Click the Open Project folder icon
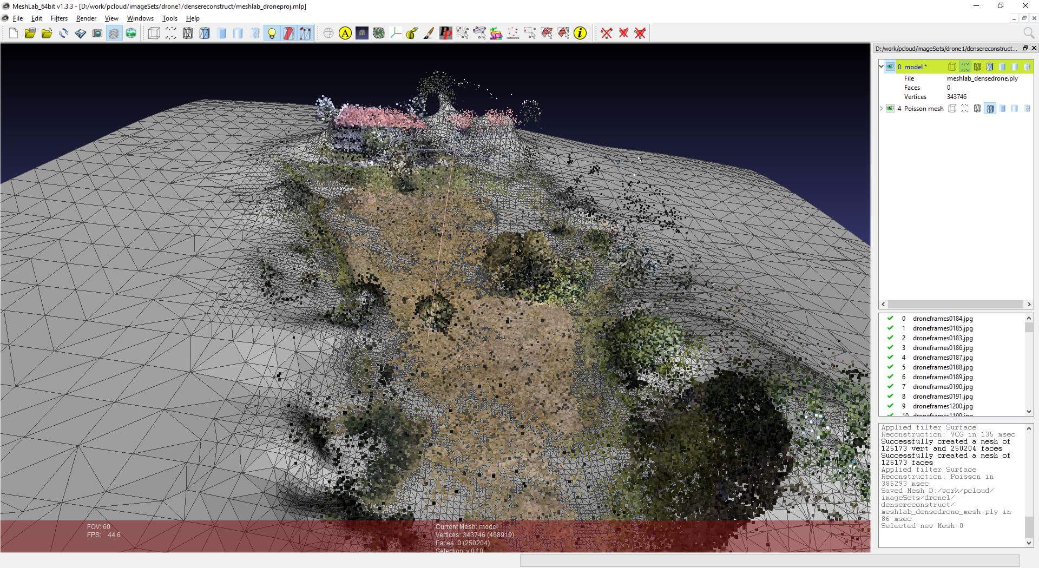Viewport: 1039px width, 568px height. 30,34
